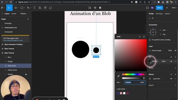Reload the browser page

click(x=11, y=2)
